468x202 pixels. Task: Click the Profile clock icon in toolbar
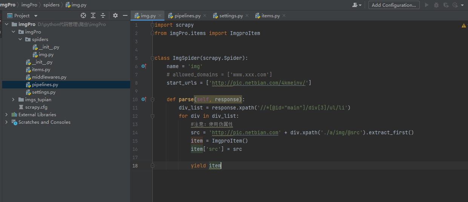point(455,5)
